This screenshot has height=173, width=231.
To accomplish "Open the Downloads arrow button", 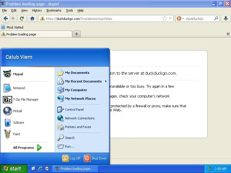I will 226,18.
